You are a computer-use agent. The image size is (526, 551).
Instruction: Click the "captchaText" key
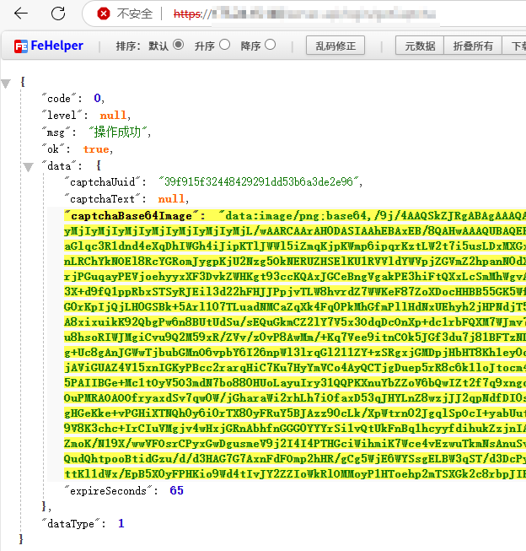(103, 198)
